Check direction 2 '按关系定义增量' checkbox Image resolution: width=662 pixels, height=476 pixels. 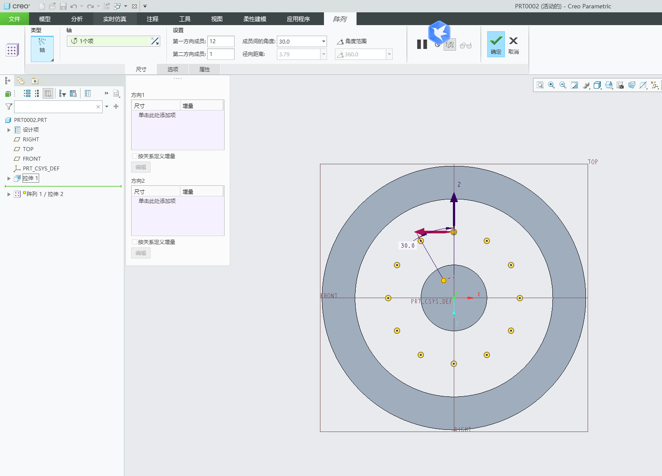[x=135, y=242]
